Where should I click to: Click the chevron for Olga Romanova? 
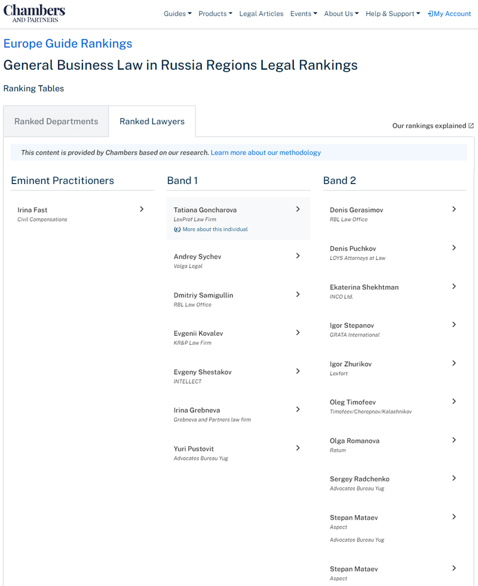tap(454, 440)
